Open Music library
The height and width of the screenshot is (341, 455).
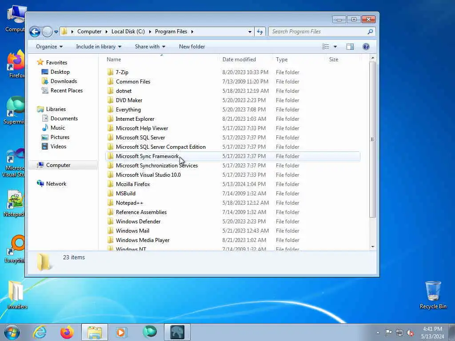57,128
